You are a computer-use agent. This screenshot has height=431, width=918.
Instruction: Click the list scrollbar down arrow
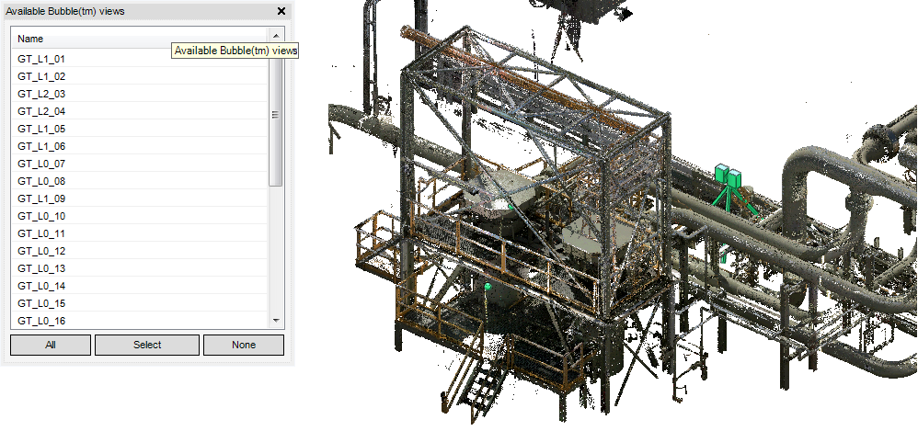[x=276, y=321]
